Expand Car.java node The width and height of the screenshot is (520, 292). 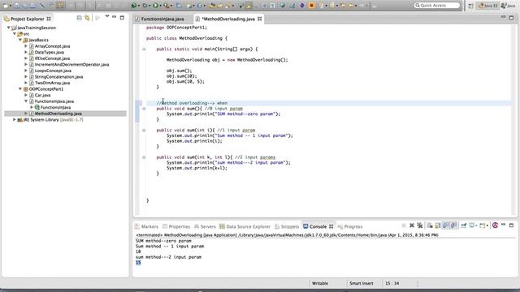pyautogui.click(x=26, y=95)
